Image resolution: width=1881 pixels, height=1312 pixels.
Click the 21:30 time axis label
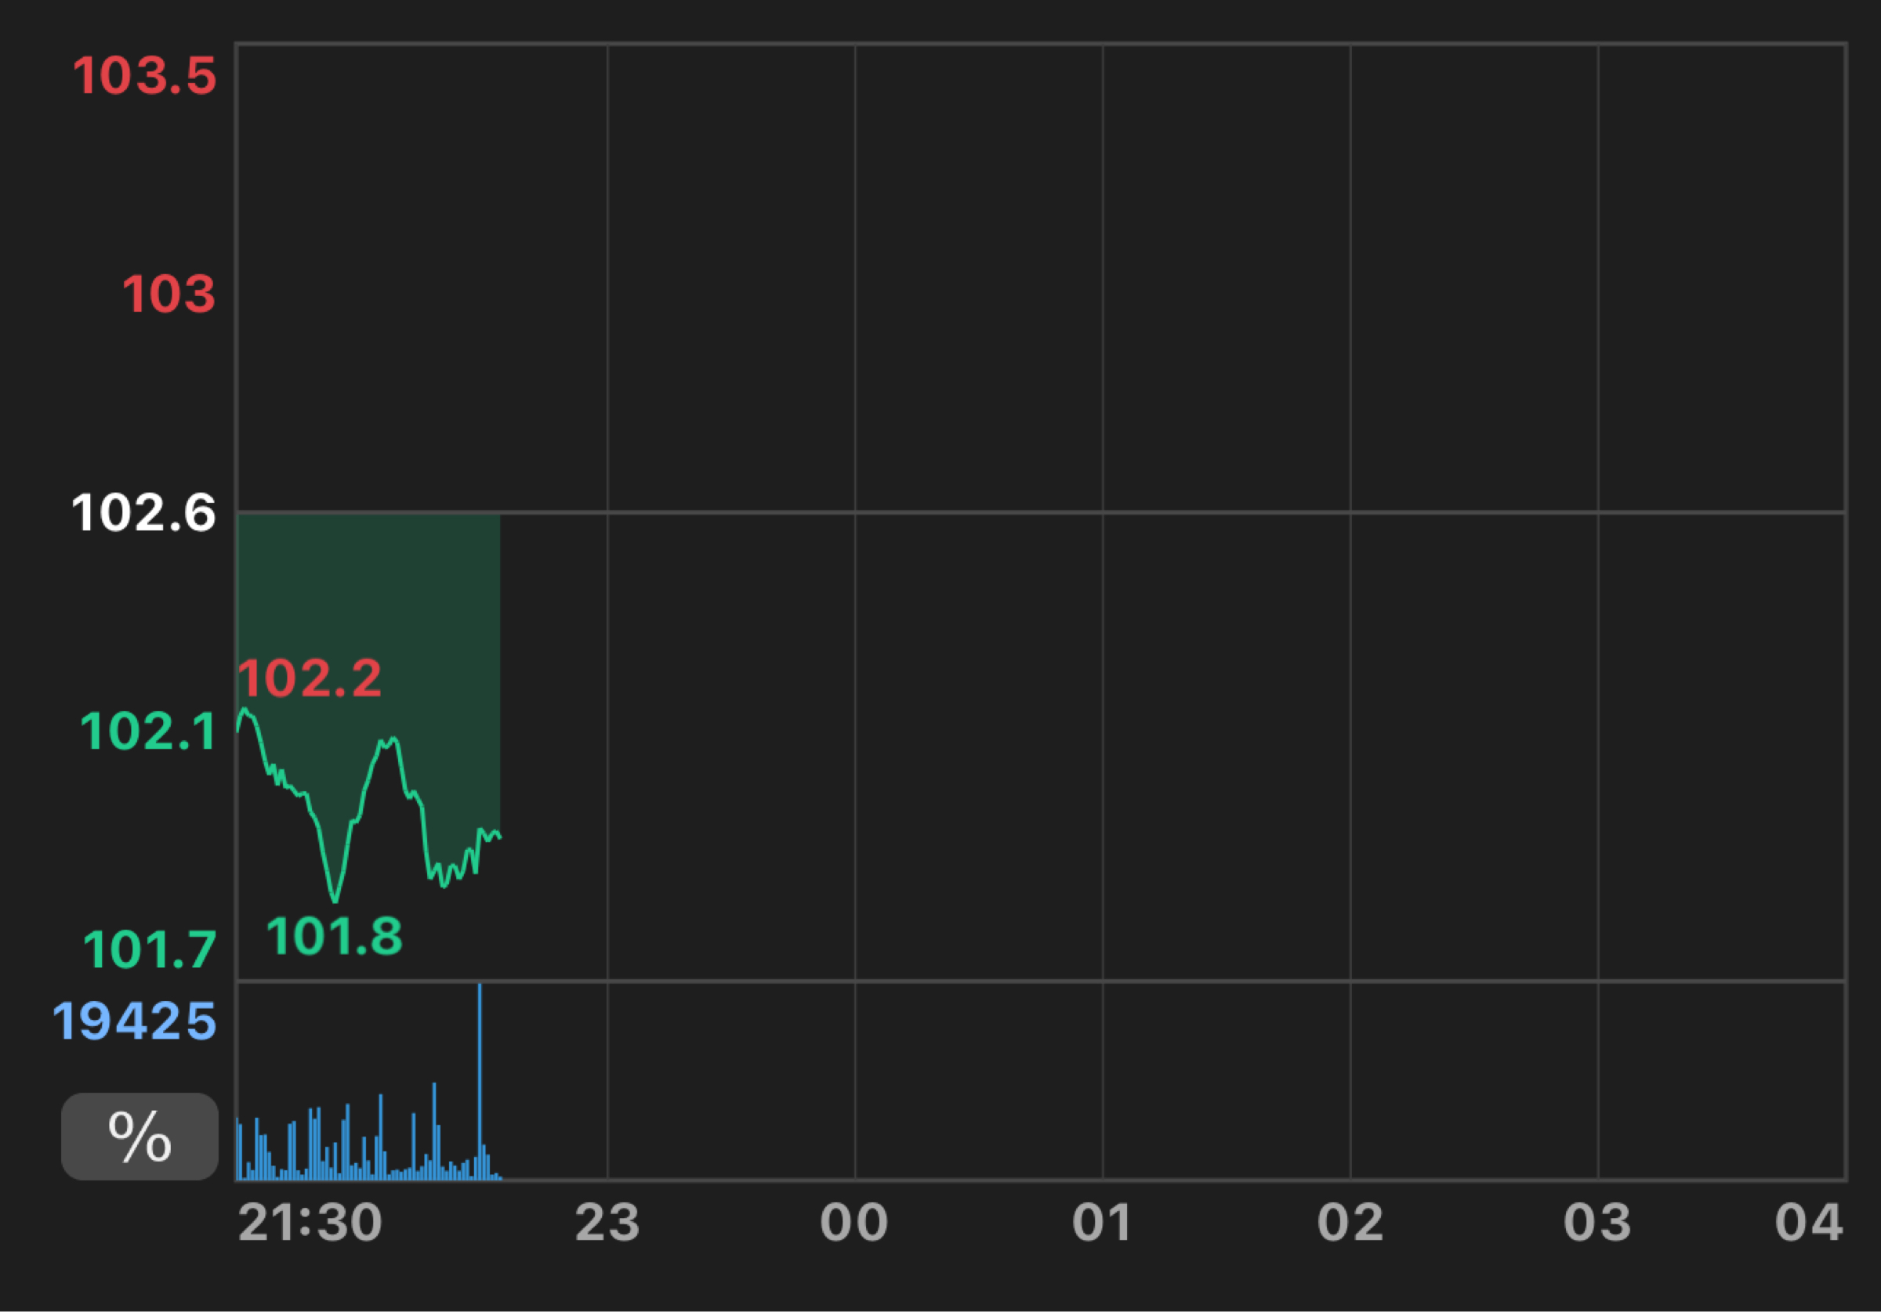tap(310, 1223)
